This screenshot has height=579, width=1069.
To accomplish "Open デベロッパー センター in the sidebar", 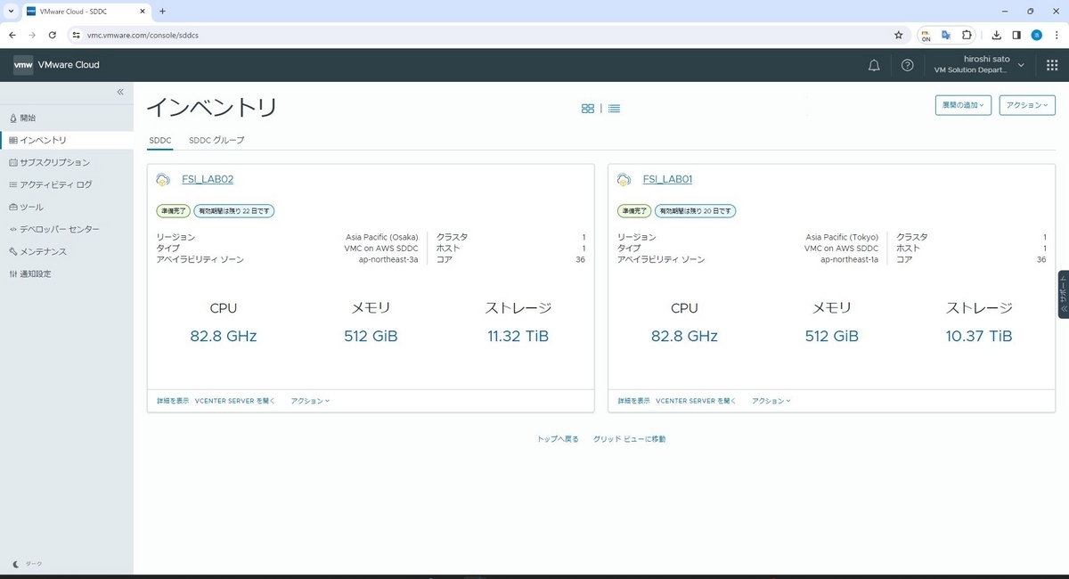I will [x=67, y=229].
